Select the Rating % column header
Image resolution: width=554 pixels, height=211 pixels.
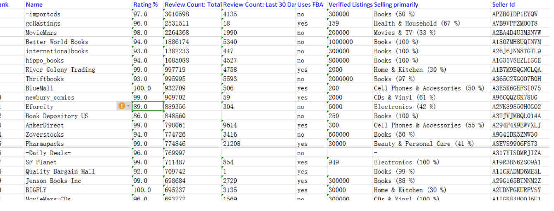click(146, 5)
